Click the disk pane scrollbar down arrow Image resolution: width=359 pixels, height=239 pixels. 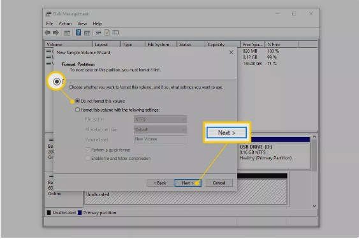[x=314, y=206]
